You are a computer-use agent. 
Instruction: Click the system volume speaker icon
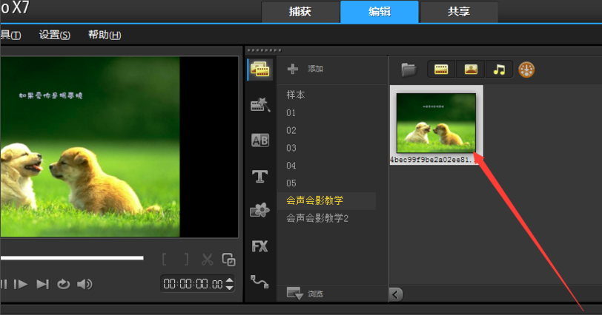pos(85,284)
